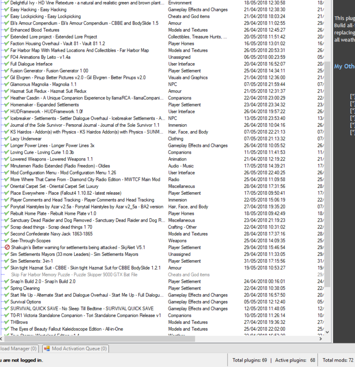Click green checkmark beside Fusion Generator

[7, 70]
